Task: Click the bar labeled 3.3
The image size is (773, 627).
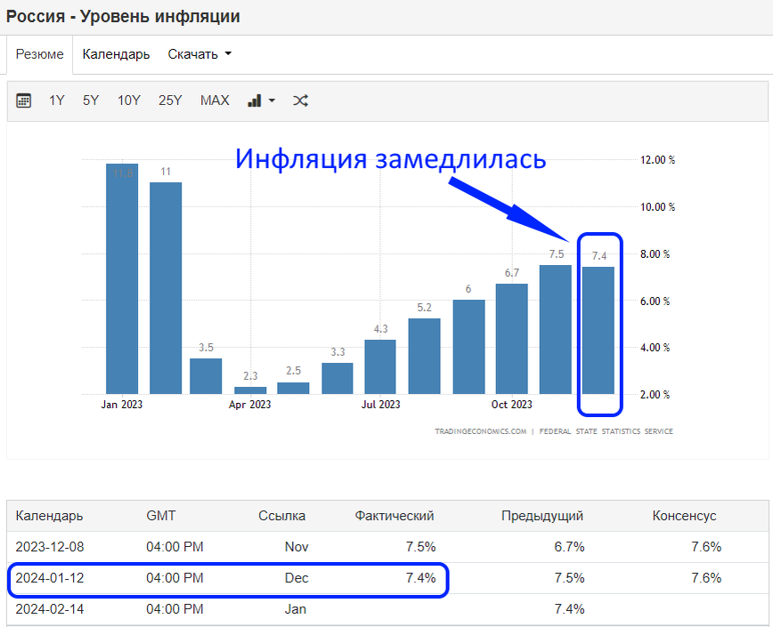Action: 338,379
